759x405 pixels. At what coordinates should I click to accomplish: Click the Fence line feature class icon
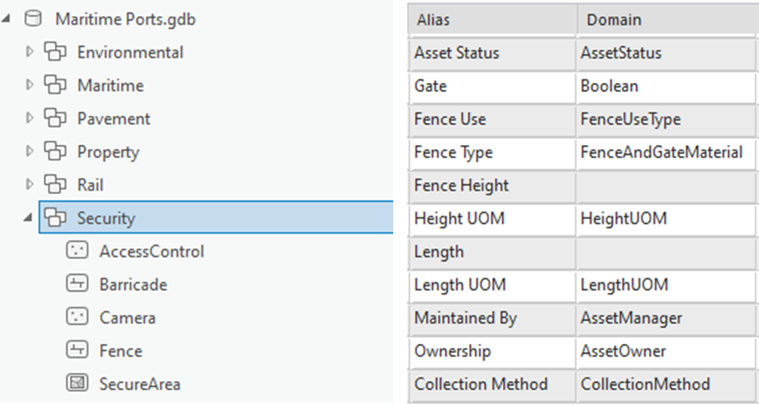coord(78,351)
